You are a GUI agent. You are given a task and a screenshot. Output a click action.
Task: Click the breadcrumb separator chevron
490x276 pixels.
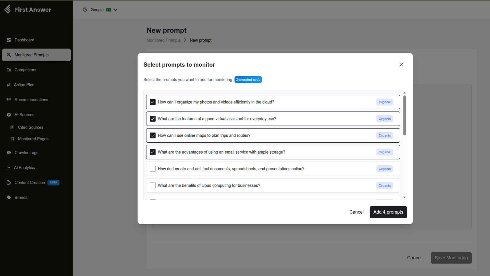coord(185,40)
